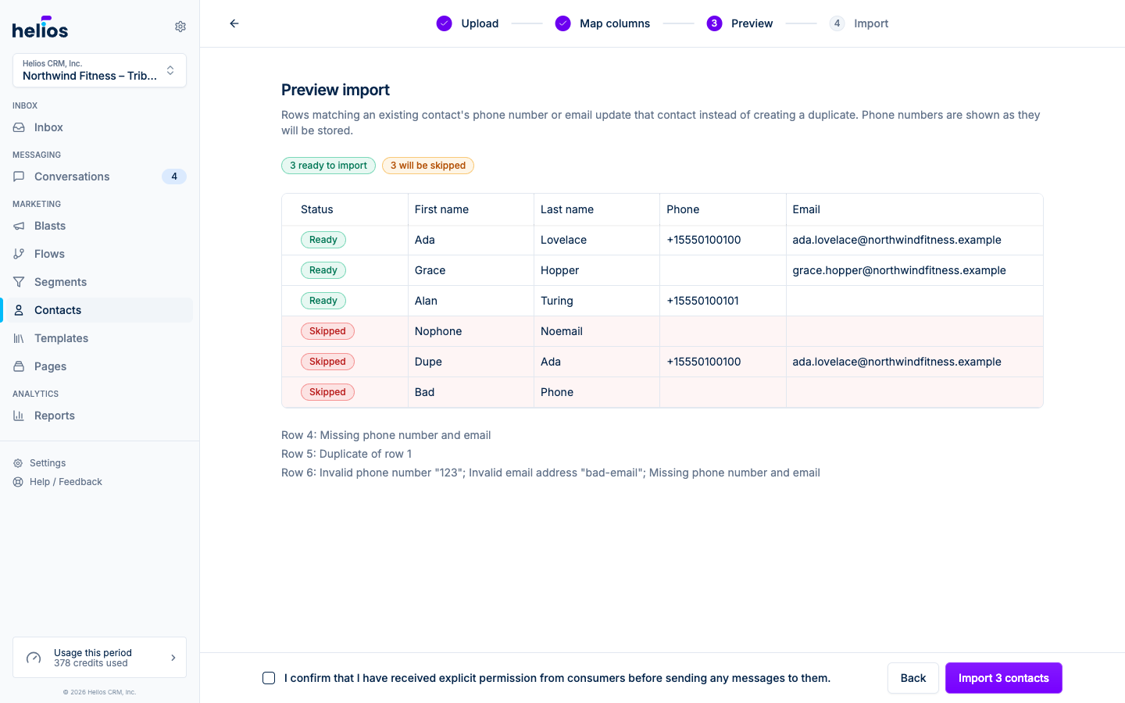1125x703 pixels.
Task: Click 'Row 4: Missing phone number and email'
Action: pyautogui.click(x=386, y=435)
